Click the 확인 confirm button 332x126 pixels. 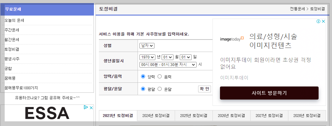pyautogui.click(x=204, y=89)
